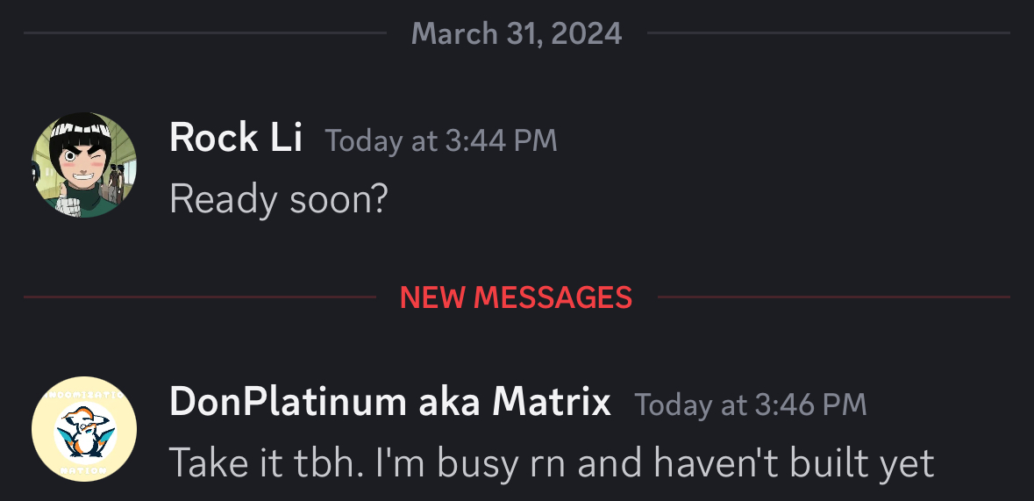This screenshot has width=1034, height=501.
Task: Click the penguin logo inside DonPlatinum's avatar
Action: 85,432
